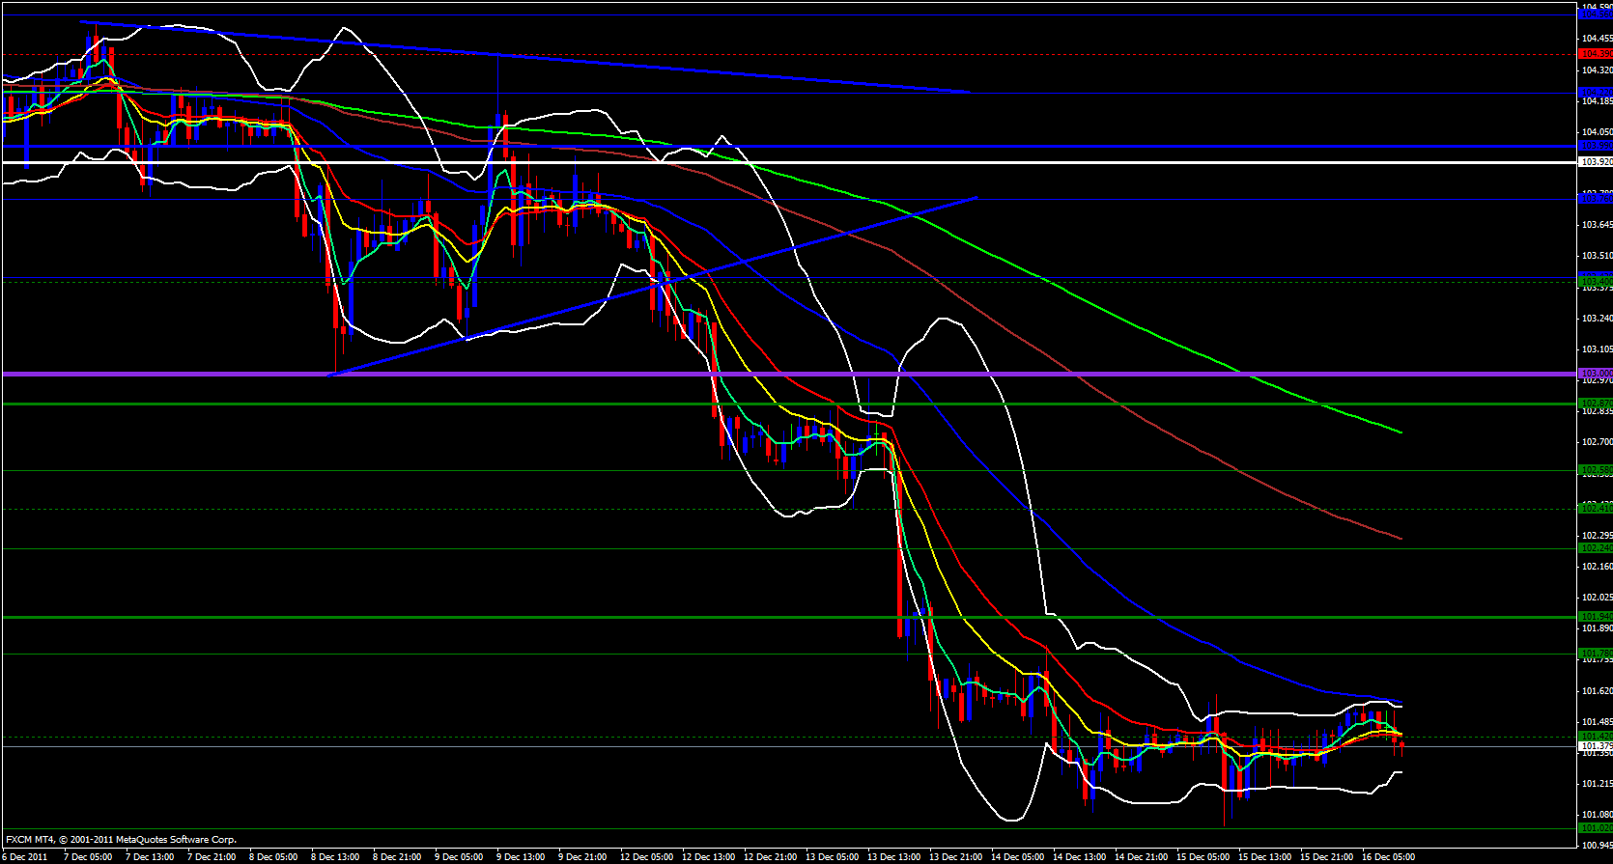Click the green 101.940 level label
The height and width of the screenshot is (864, 1613).
point(1594,616)
